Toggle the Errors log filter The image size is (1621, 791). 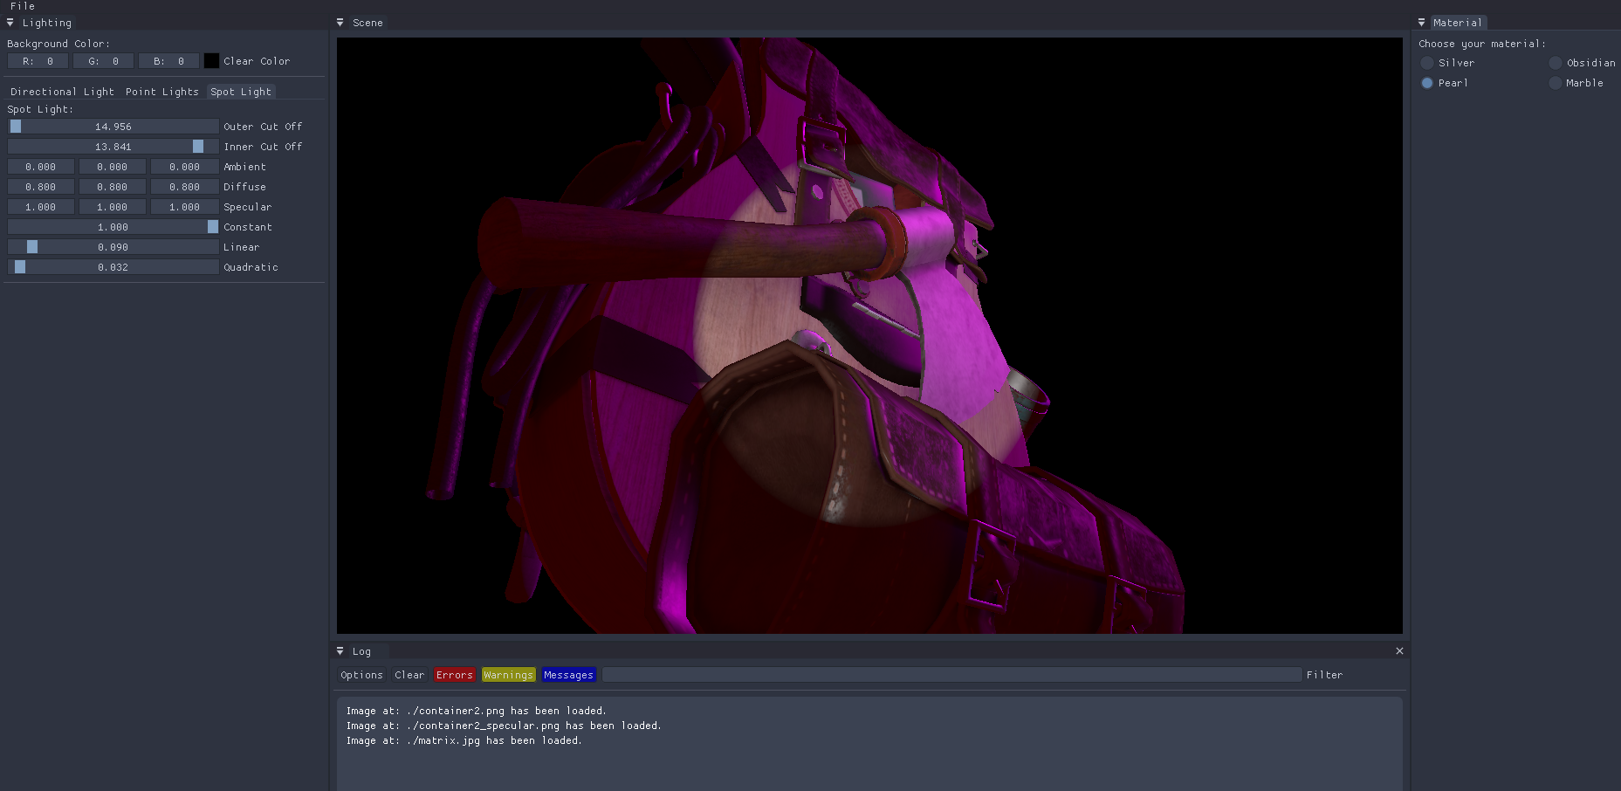click(454, 675)
